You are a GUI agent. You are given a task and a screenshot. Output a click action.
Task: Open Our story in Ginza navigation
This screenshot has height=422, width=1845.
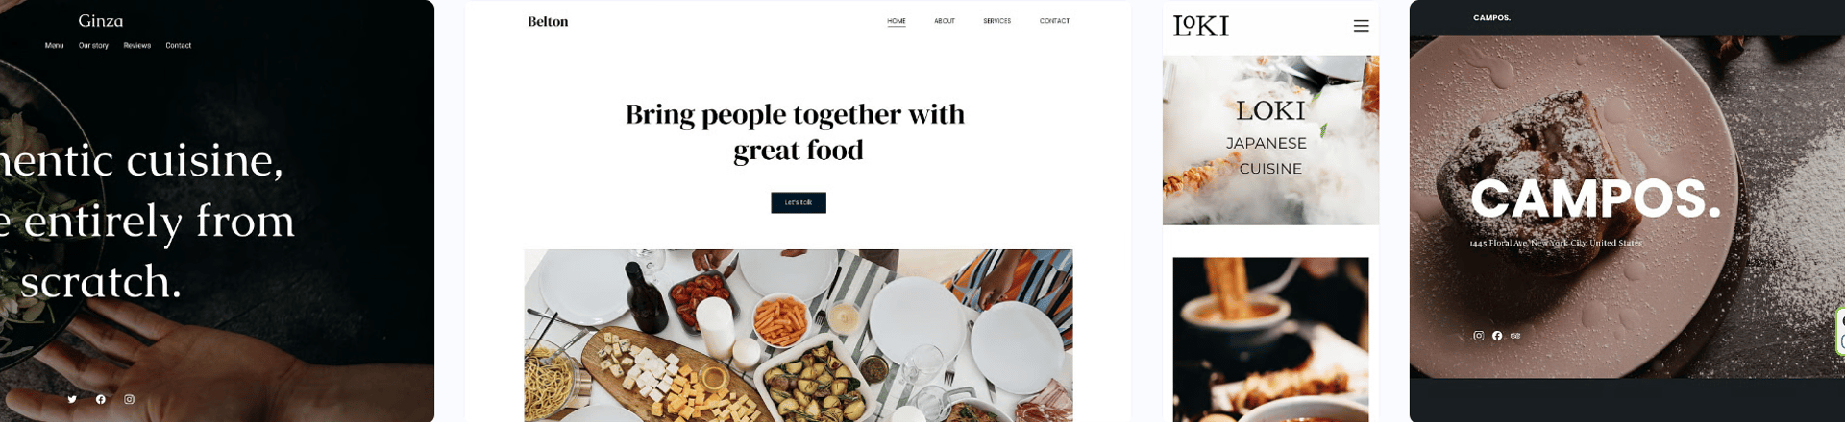tap(93, 45)
